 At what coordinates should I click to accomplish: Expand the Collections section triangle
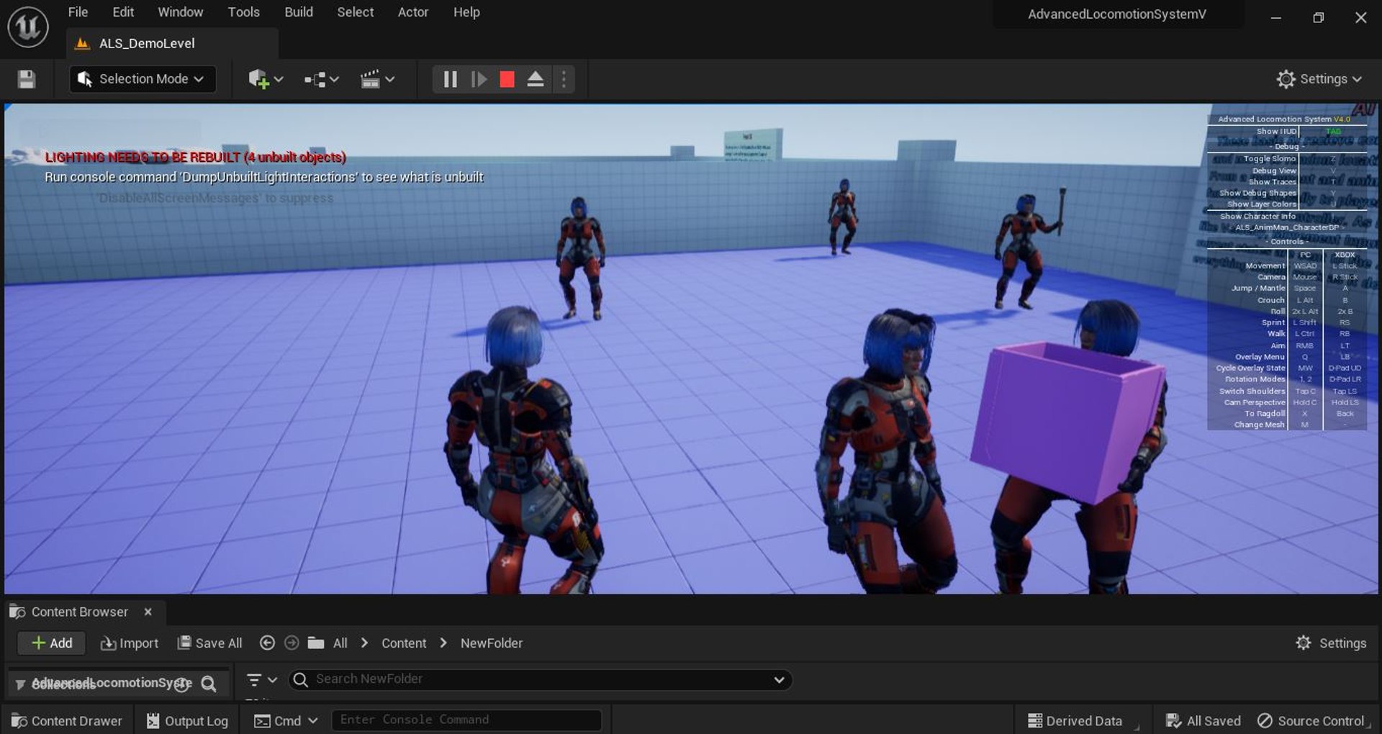pyautogui.click(x=19, y=684)
